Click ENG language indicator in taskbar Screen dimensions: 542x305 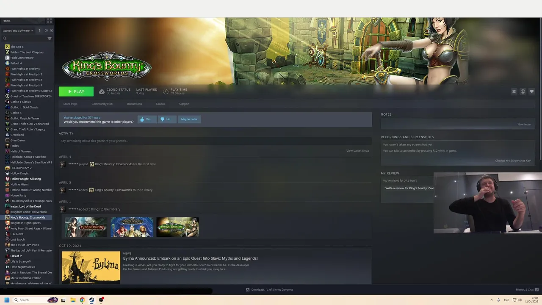coord(506,300)
